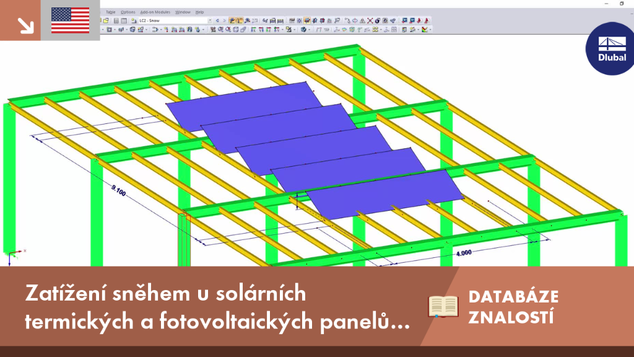Click the black sphere icon next to red X
The image size is (634, 357).
click(x=377, y=20)
